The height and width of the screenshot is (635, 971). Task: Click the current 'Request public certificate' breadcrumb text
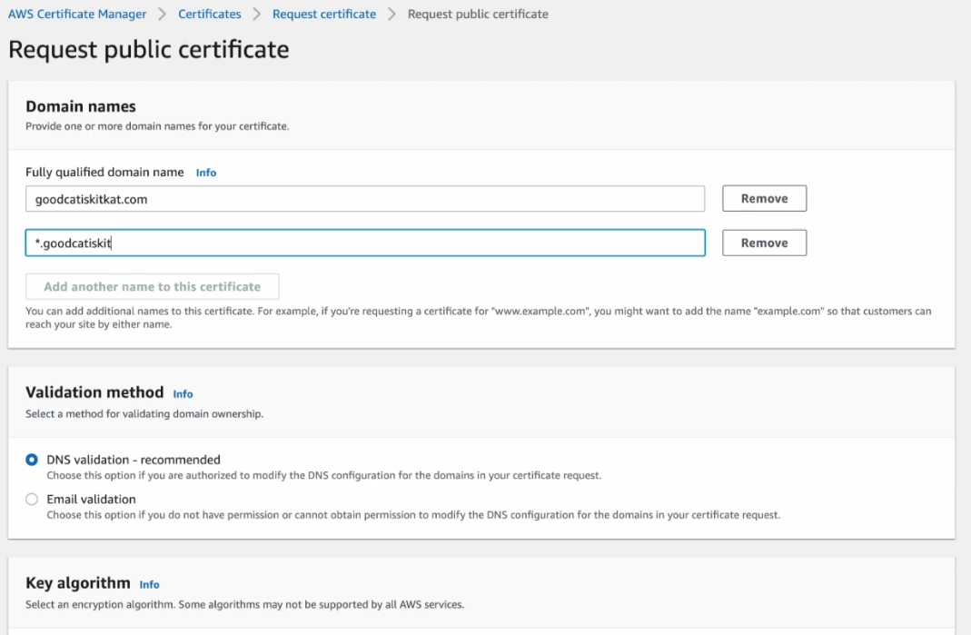pos(478,14)
